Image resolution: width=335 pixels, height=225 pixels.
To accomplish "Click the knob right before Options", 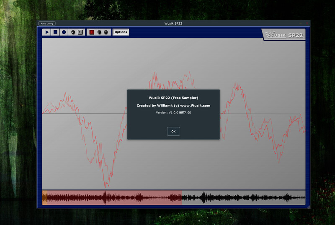I will pyautogui.click(x=106, y=32).
